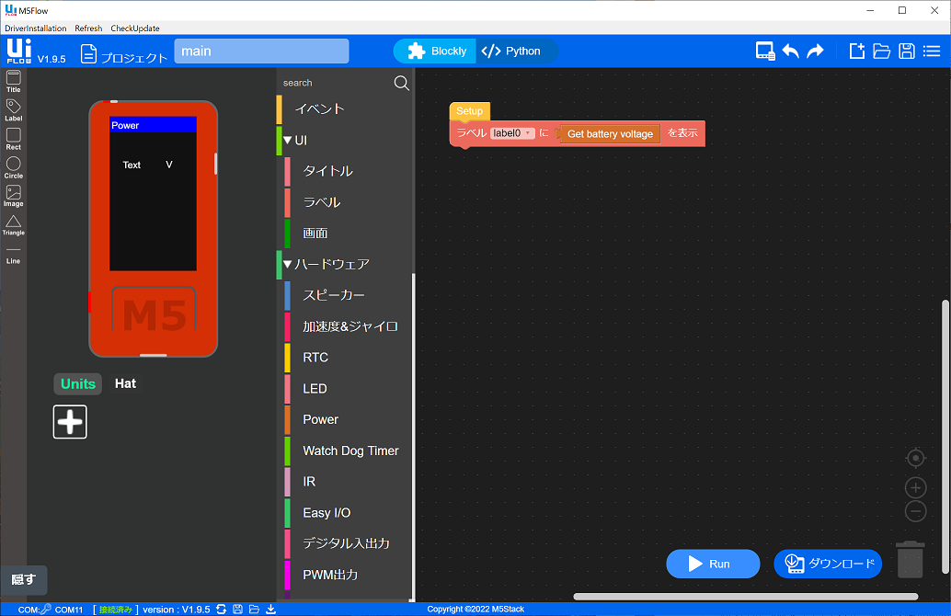
Task: Click the workspace vertical scrollbar
Action: tap(945, 437)
